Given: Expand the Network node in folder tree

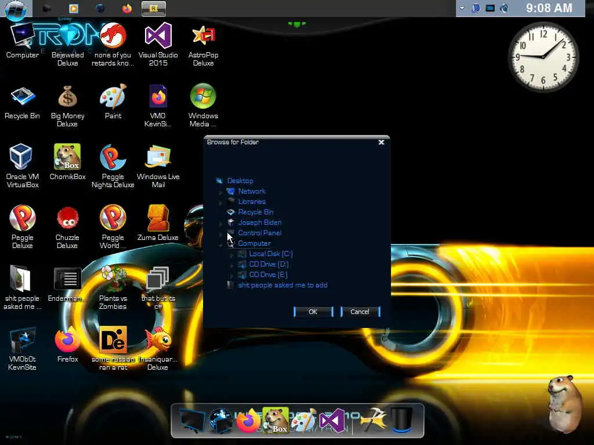Looking at the screenshot, I should point(220,192).
